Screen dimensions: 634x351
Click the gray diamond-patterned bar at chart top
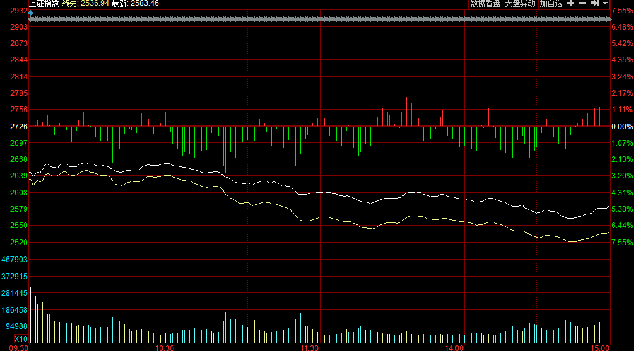[319, 19]
